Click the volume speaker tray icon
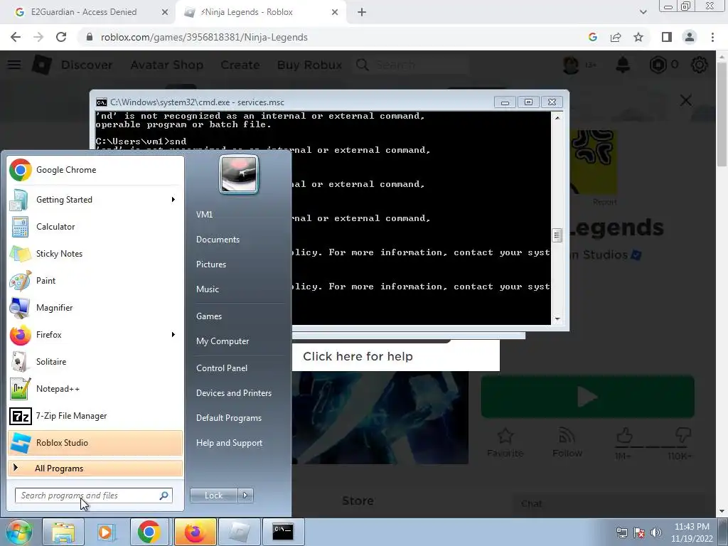 pos(655,532)
